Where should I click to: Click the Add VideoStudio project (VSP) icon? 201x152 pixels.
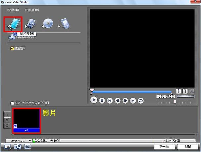pyautogui.click(x=31, y=23)
